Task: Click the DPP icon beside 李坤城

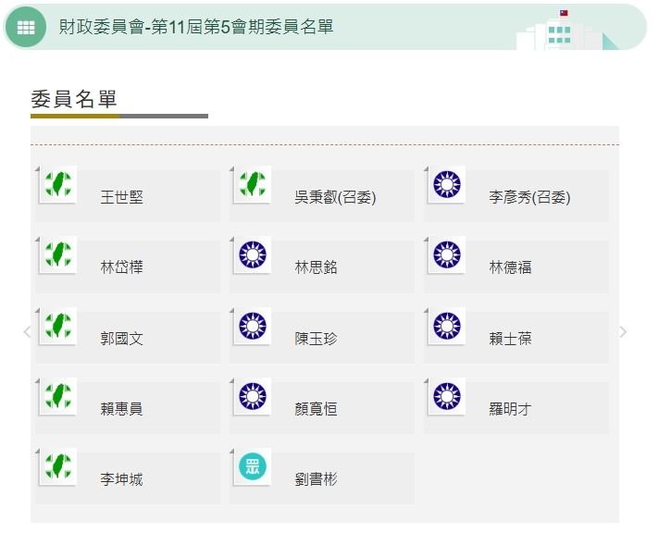Action: [58, 467]
